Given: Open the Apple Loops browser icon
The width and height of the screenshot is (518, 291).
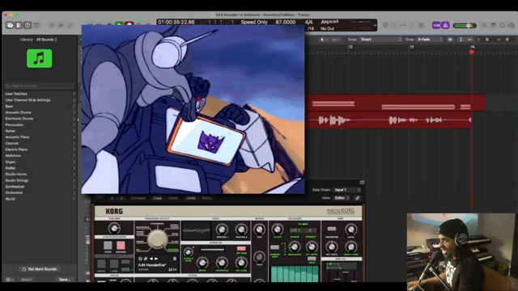Looking at the screenshot, I should click(502, 25).
